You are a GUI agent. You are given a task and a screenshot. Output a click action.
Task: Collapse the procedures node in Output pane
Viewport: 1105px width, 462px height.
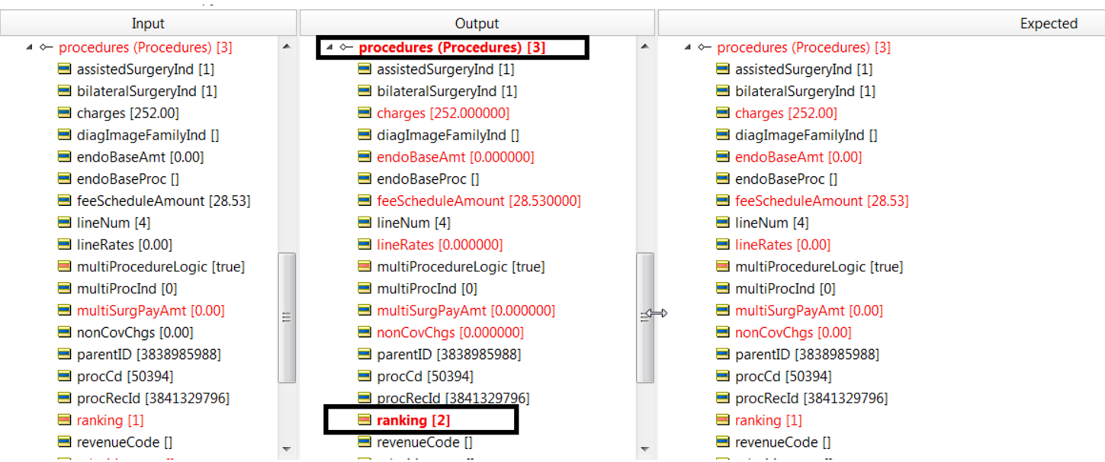(x=329, y=47)
